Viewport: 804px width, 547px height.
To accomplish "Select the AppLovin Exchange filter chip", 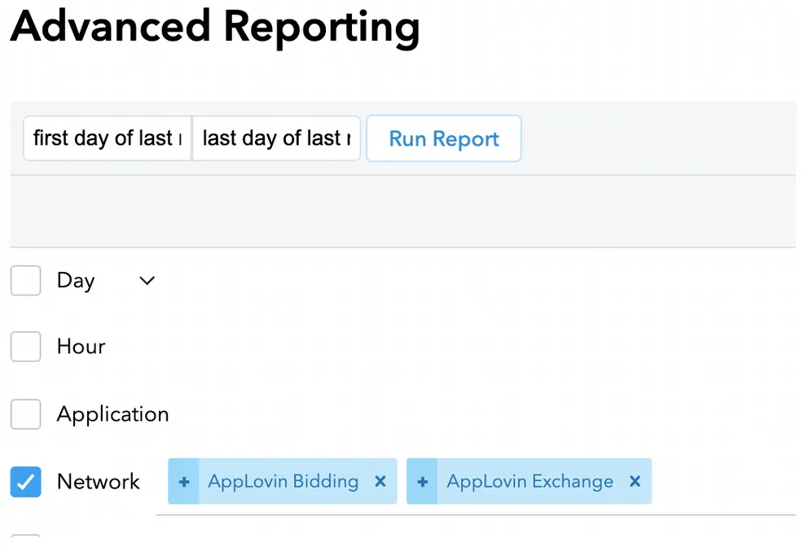I will [x=529, y=481].
